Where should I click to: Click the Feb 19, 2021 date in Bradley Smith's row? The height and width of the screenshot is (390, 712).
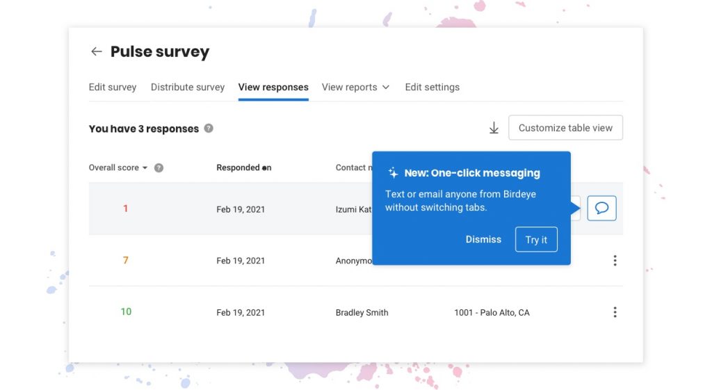241,312
